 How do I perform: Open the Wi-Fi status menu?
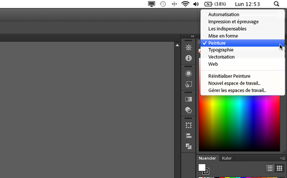(x=185, y=4)
